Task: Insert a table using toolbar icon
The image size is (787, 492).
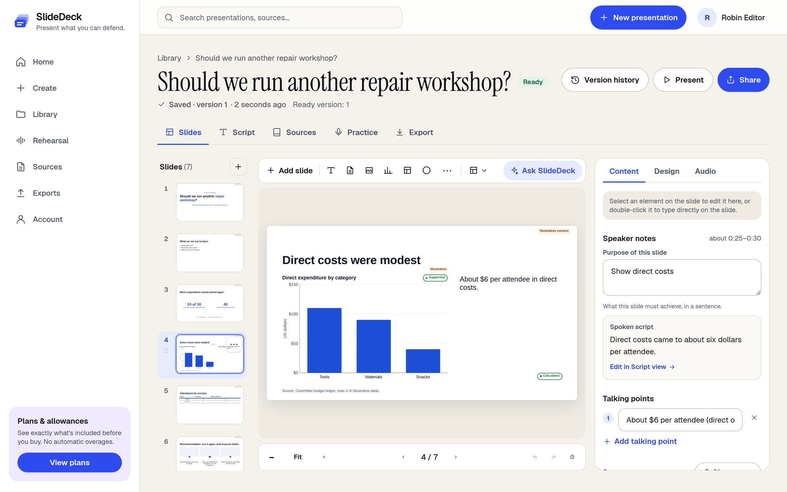Action: (407, 171)
